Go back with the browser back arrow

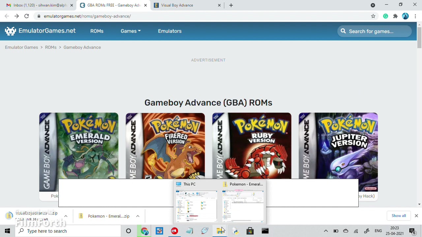coord(7,16)
